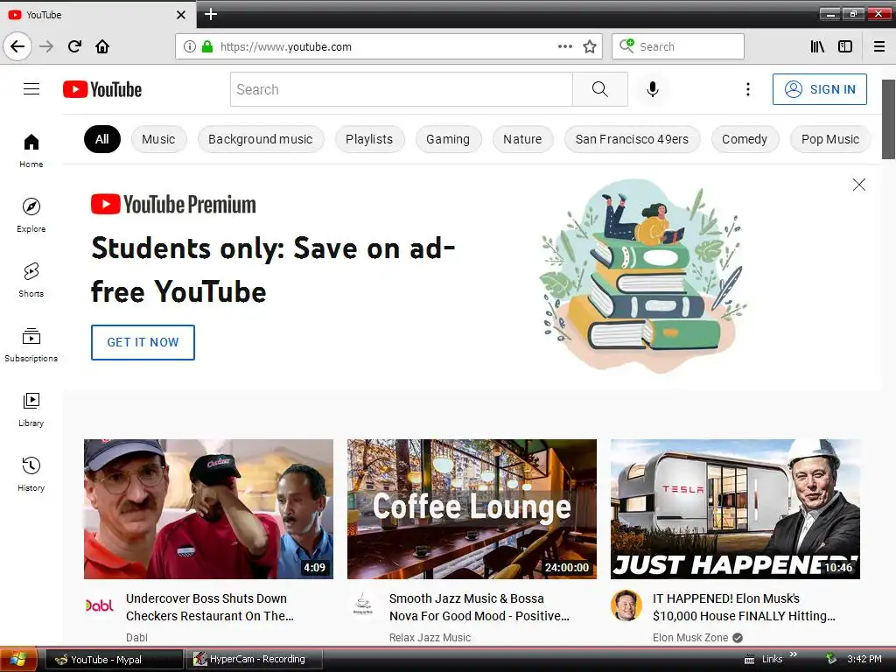Select the YouTube browser tab

(x=97, y=15)
